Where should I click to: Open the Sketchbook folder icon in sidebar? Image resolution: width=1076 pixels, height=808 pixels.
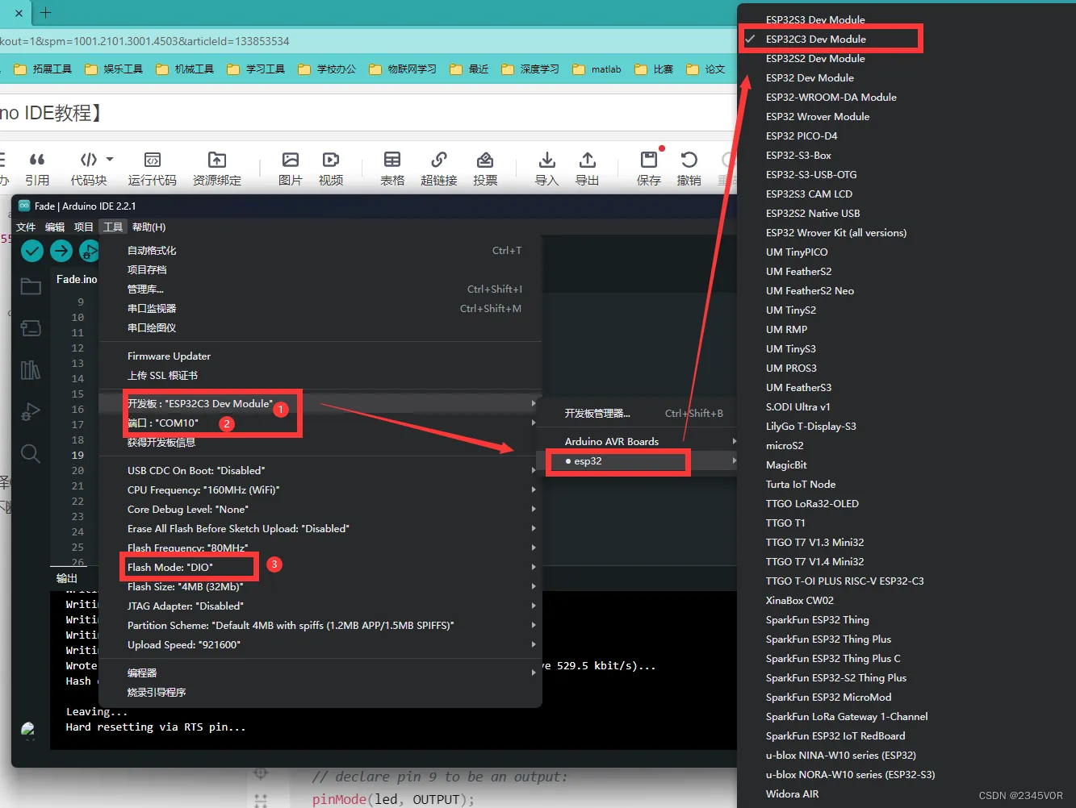pos(31,286)
